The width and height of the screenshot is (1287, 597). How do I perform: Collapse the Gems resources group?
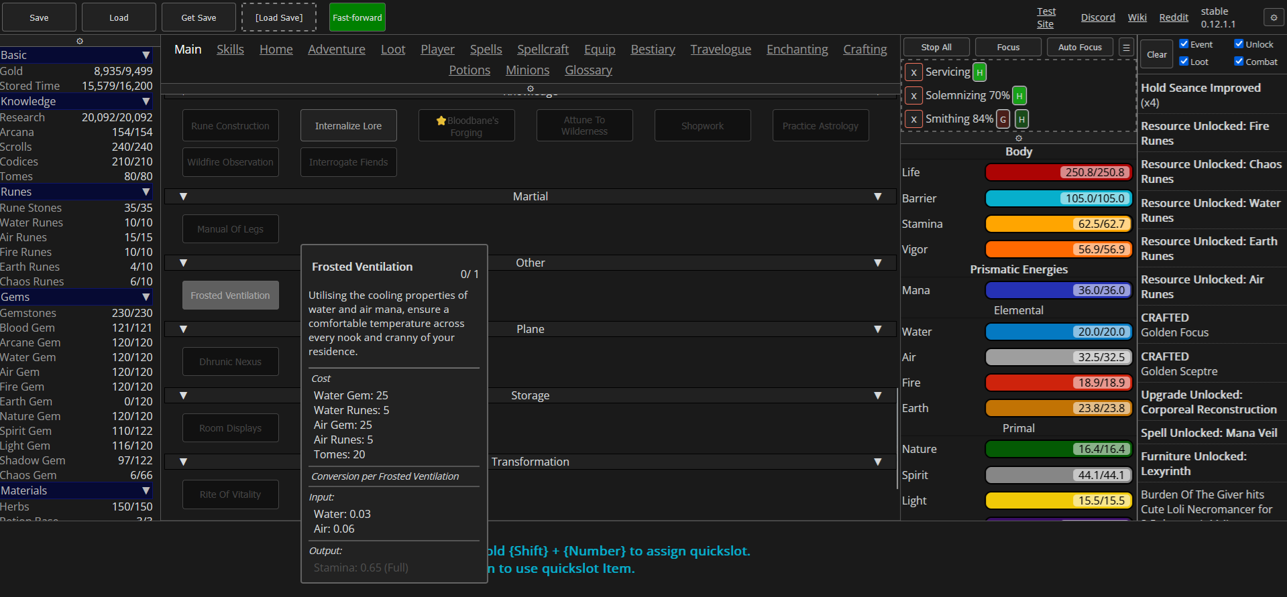coord(146,297)
